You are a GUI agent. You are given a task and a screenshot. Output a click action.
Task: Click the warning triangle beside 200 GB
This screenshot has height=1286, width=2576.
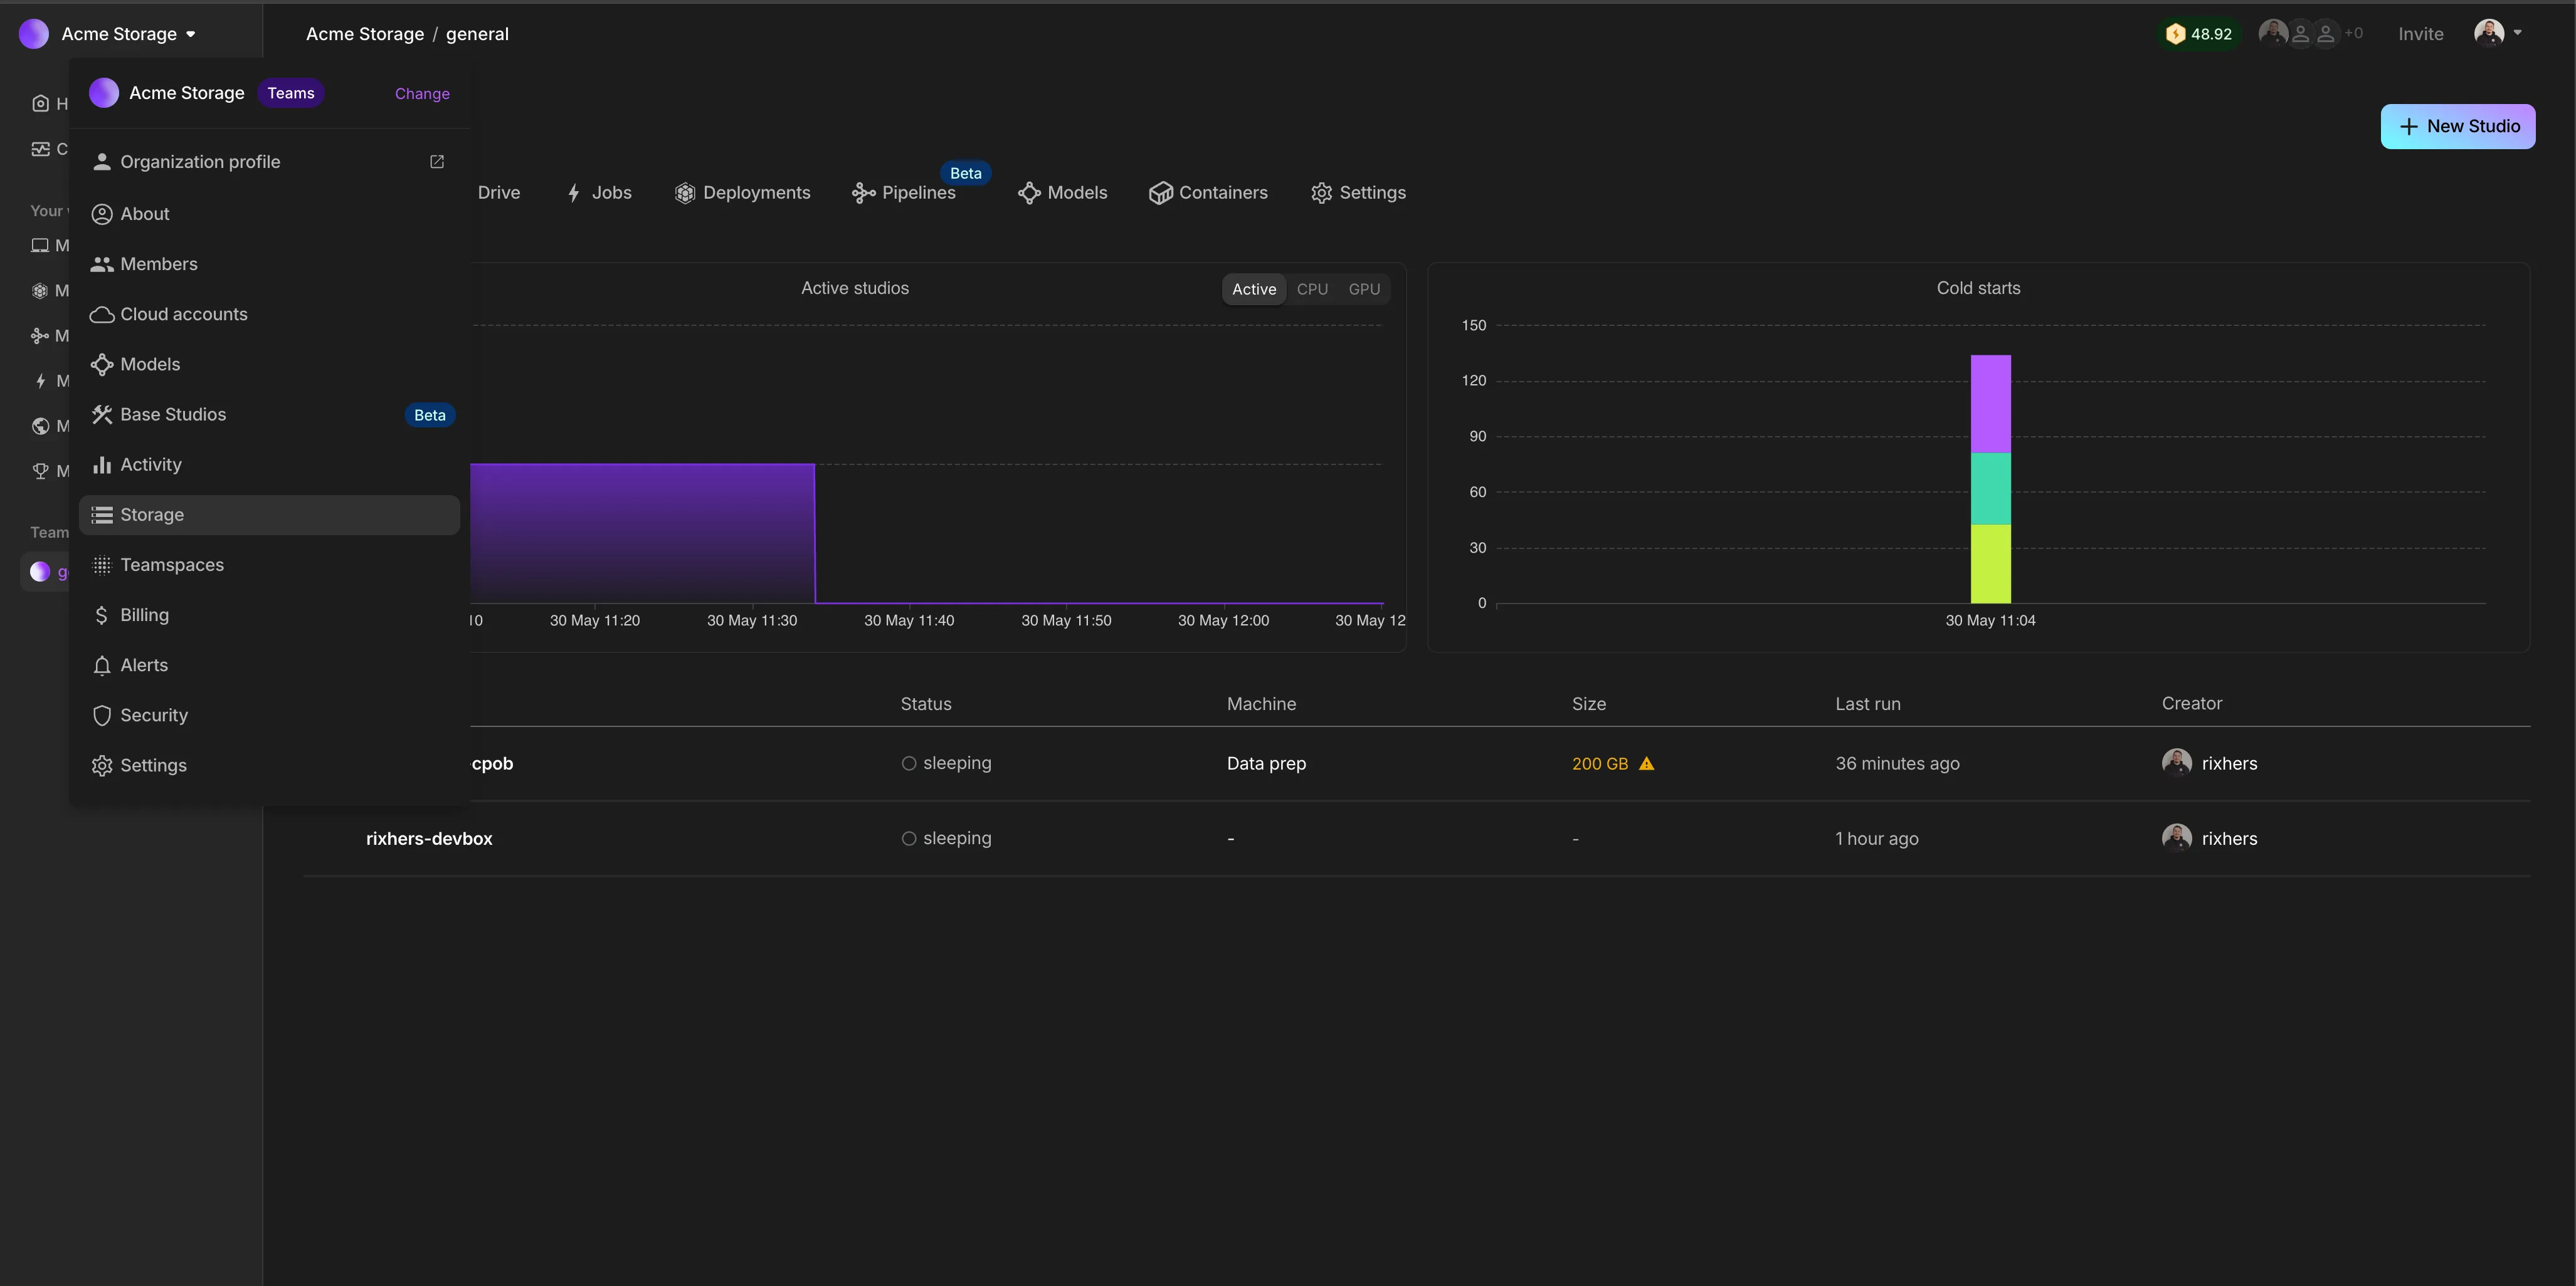(x=1647, y=763)
